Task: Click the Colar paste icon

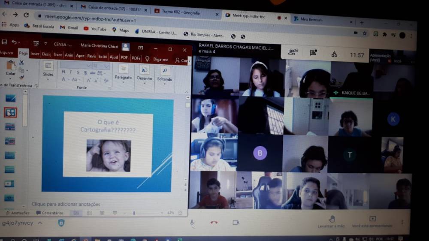Action: tap(10, 68)
